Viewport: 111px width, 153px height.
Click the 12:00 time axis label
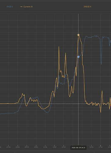54,147
